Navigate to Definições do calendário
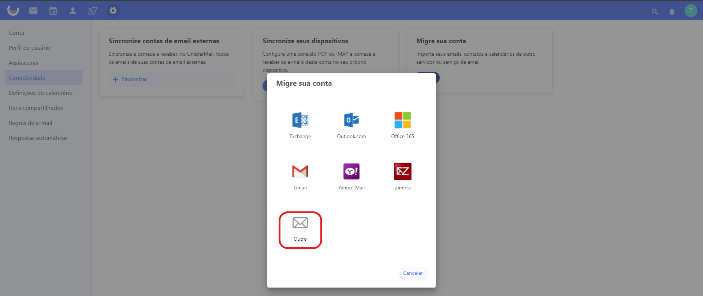Screen dimensions: 703x296 (x=41, y=93)
